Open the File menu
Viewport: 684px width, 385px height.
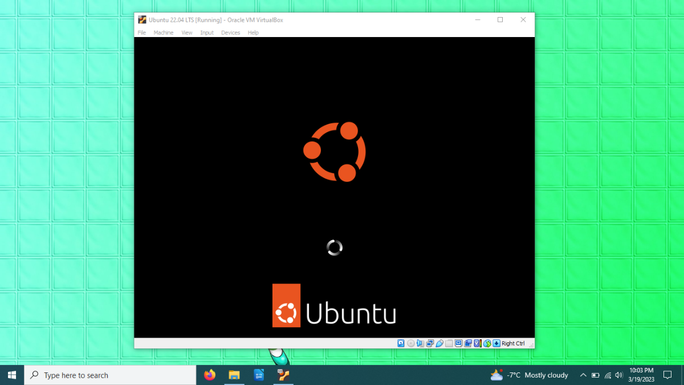pos(142,33)
